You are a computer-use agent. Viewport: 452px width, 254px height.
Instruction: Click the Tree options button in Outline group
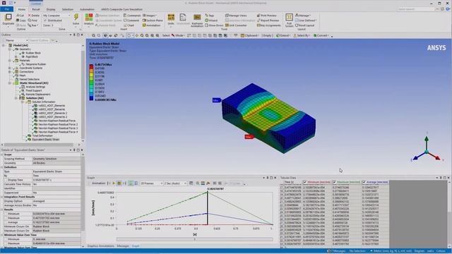tap(33, 25)
